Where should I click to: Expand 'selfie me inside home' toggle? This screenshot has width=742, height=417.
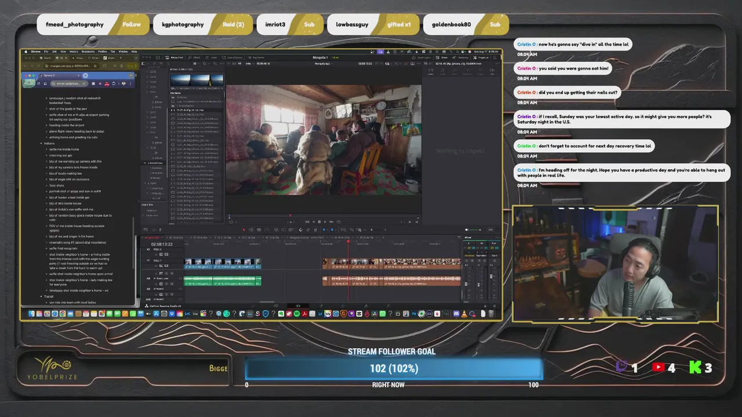pyautogui.click(x=46, y=149)
